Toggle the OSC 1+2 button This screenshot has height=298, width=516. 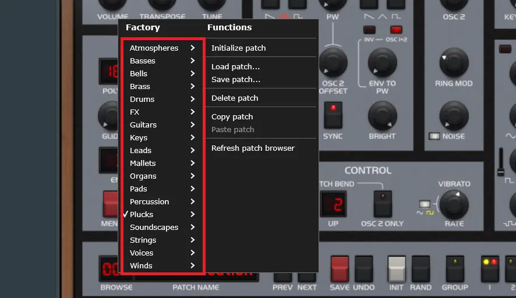[x=396, y=30]
